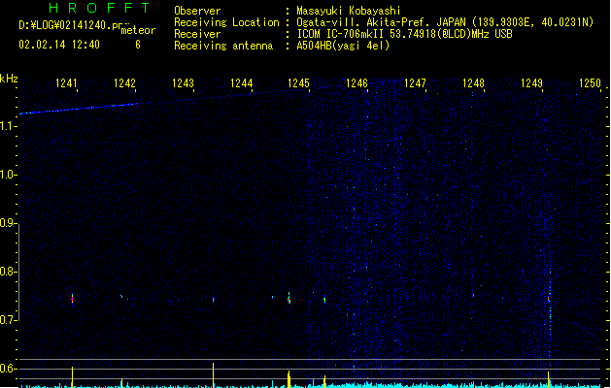The height and width of the screenshot is (388, 611).
Task: Click the 'Receiving antenna' label
Action: pyautogui.click(x=223, y=46)
